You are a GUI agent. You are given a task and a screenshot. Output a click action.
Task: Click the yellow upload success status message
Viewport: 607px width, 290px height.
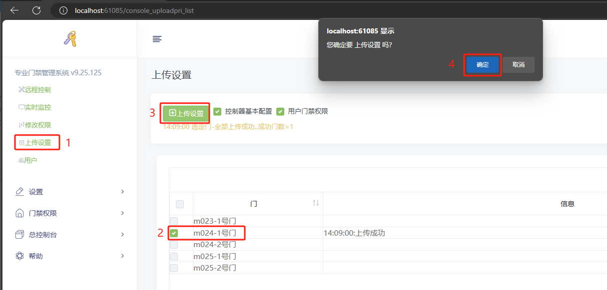(x=228, y=127)
